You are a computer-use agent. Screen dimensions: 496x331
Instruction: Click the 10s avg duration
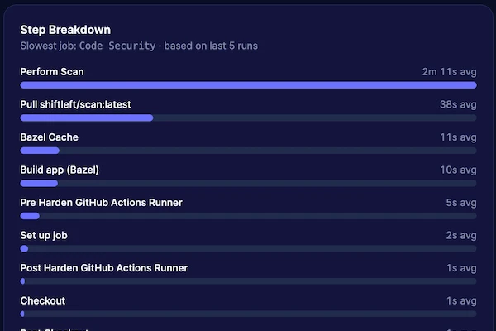458,170
